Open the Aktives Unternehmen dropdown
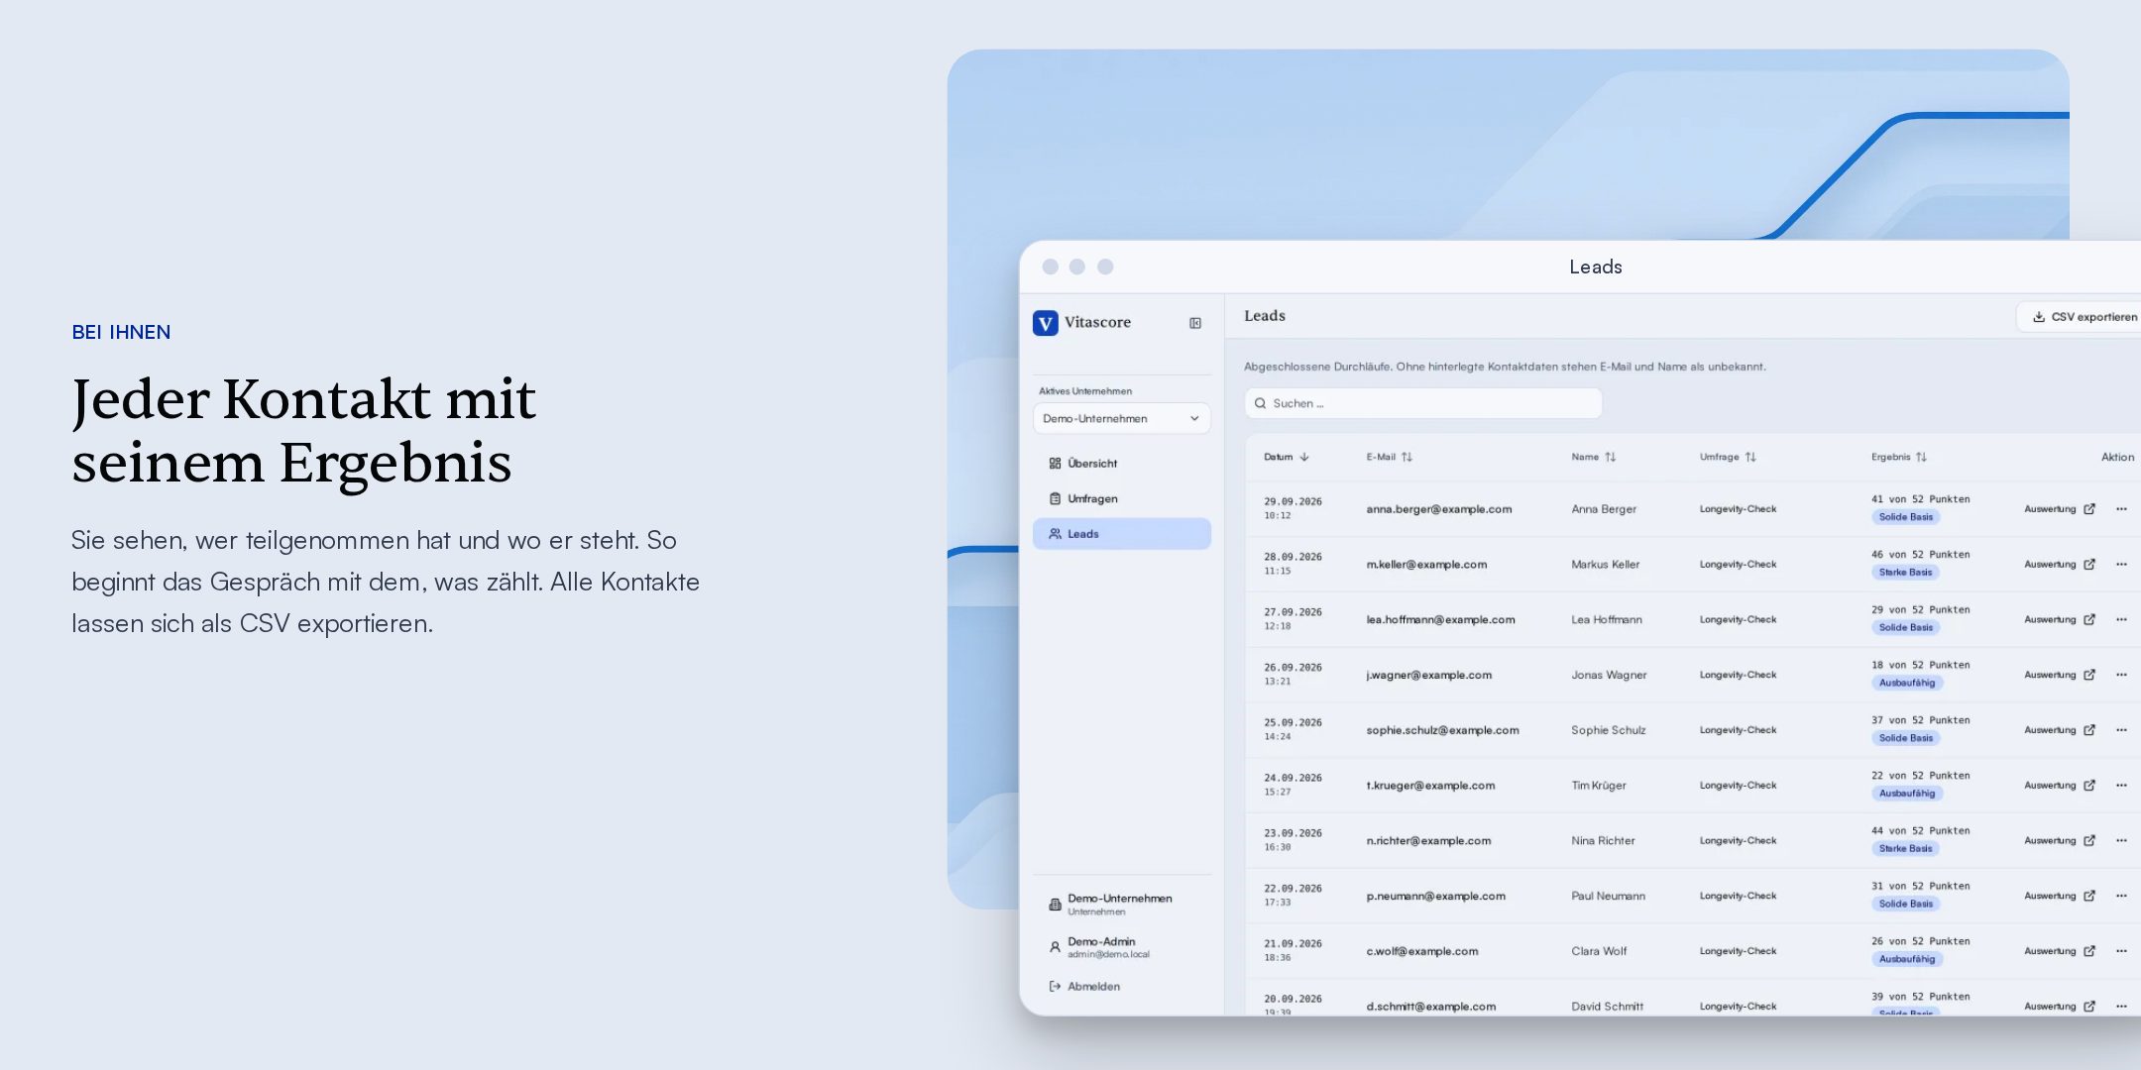The height and width of the screenshot is (1070, 2141). point(1121,418)
